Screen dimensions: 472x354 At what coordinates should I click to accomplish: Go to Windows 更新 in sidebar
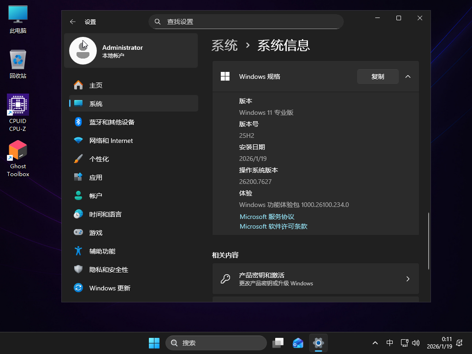[110, 288]
